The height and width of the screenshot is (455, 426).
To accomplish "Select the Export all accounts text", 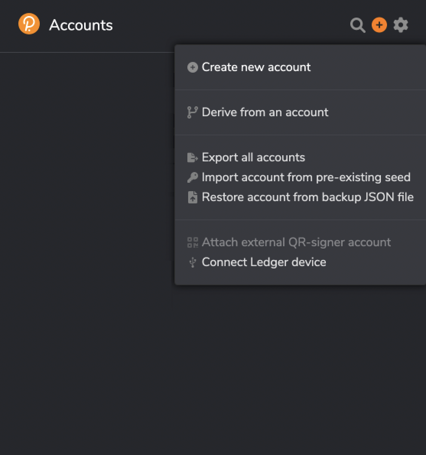I will 253,158.
